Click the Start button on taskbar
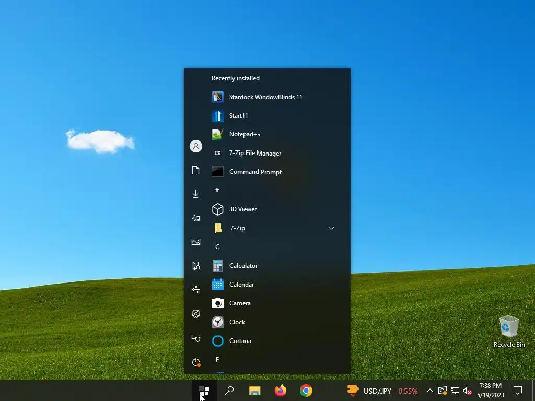Image resolution: width=535 pixels, height=401 pixels. coord(204,391)
